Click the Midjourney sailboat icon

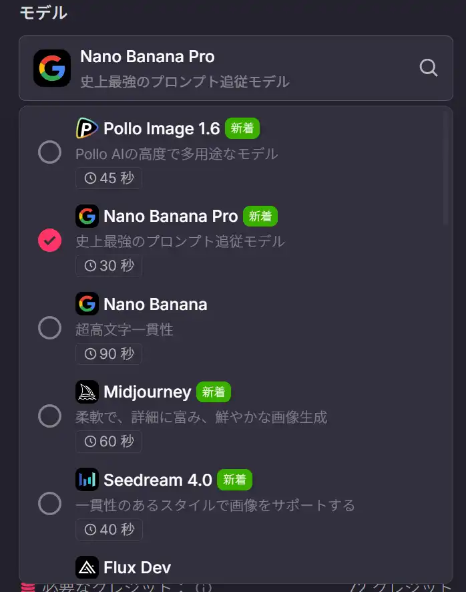[x=87, y=392]
